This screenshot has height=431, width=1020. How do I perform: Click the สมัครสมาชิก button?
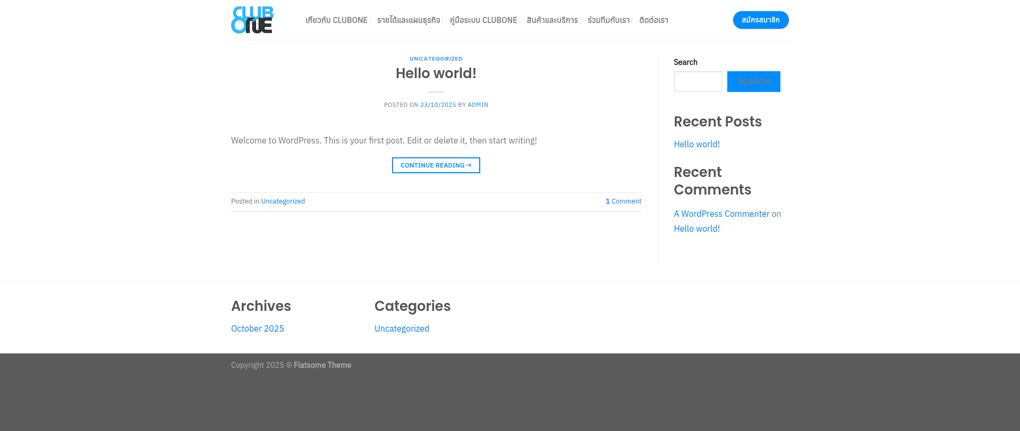761,20
